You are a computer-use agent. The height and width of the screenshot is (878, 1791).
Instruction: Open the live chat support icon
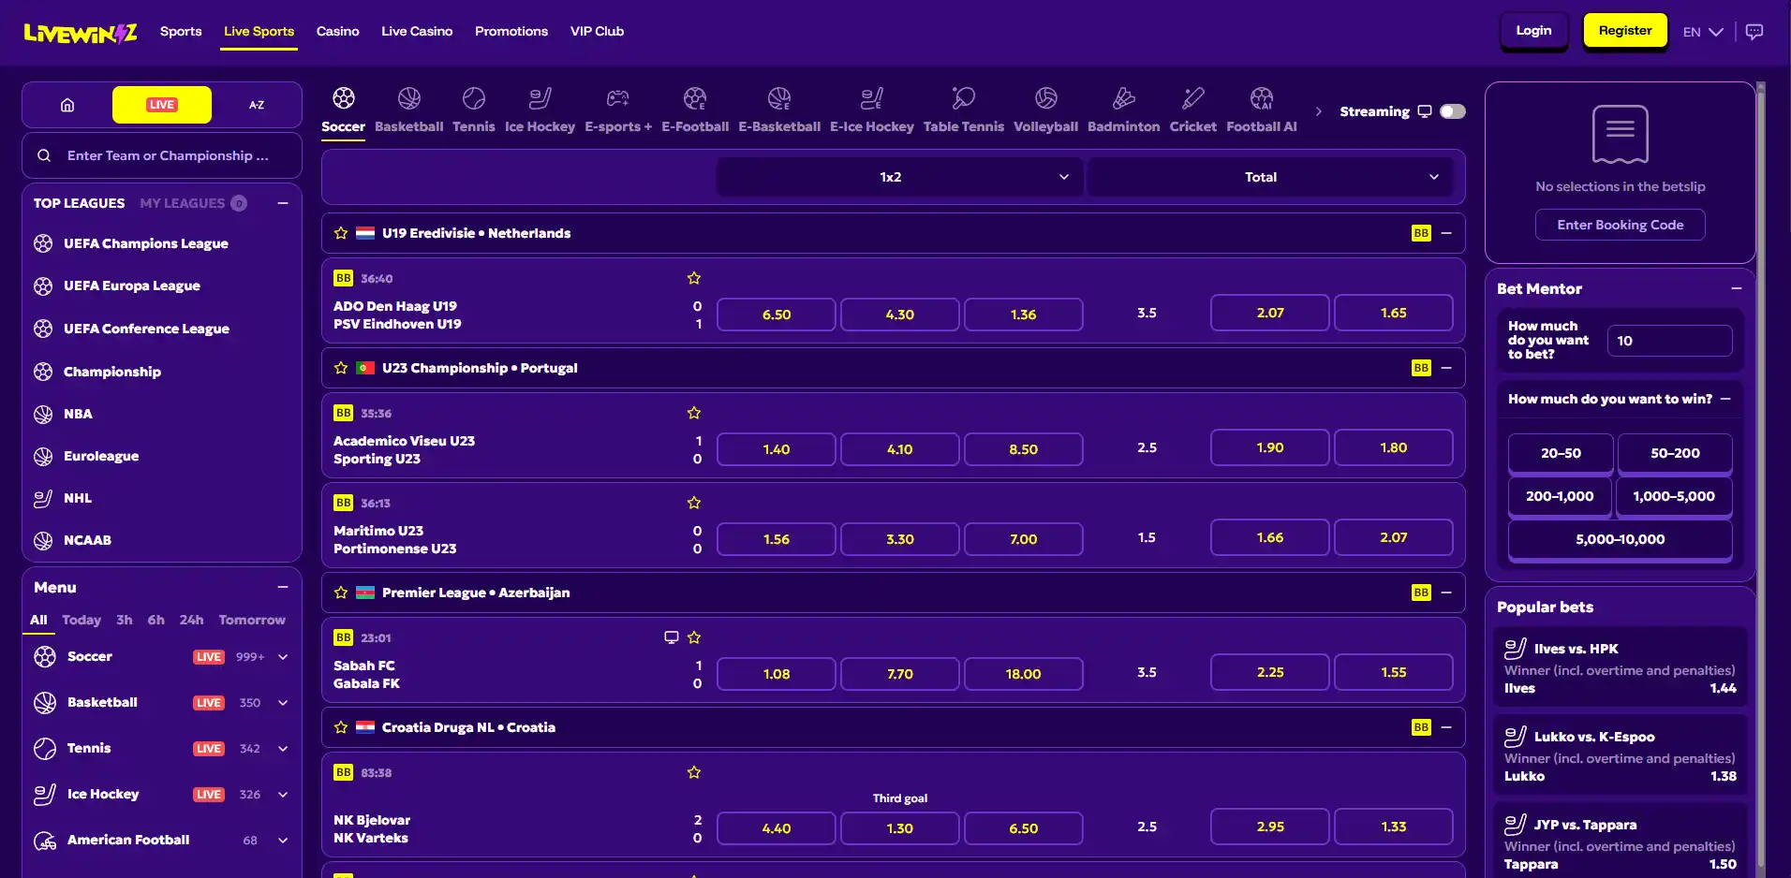pos(1754,31)
